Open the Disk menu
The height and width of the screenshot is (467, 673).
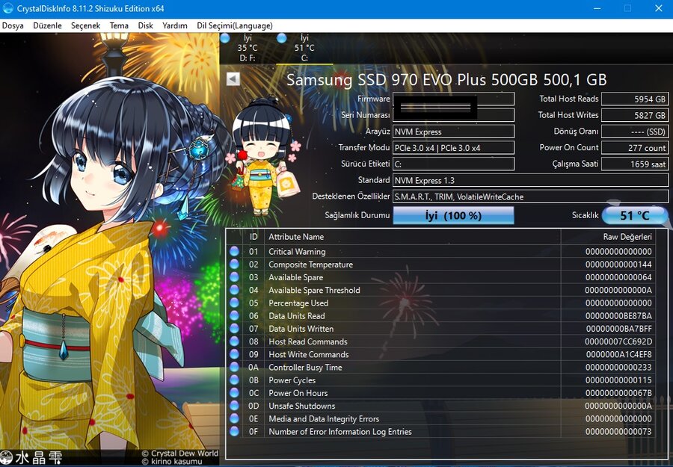(146, 25)
